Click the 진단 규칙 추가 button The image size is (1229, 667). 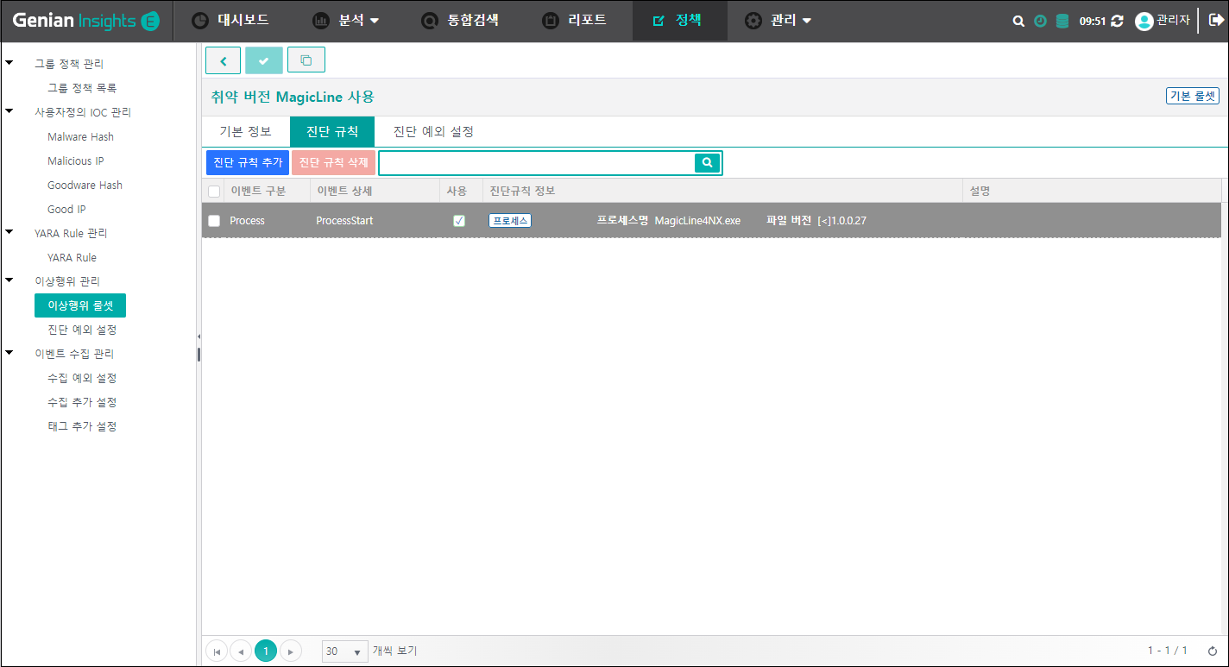[x=248, y=162]
